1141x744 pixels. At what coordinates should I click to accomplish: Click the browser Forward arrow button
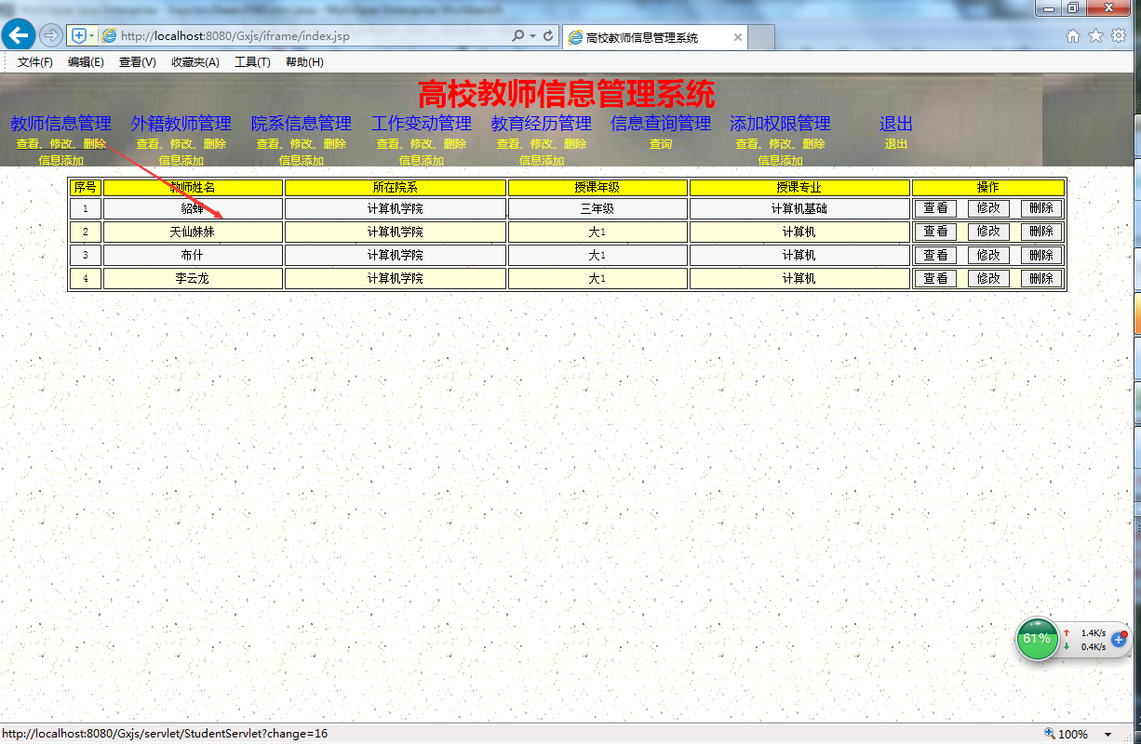(x=51, y=35)
